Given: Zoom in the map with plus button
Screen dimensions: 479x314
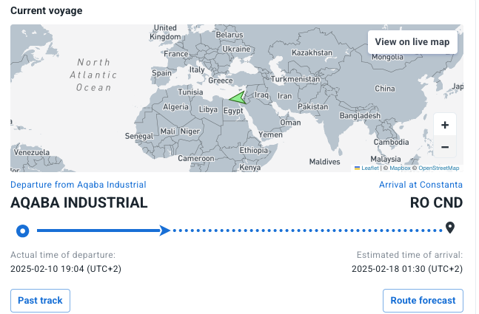Looking at the screenshot, I should tap(444, 125).
